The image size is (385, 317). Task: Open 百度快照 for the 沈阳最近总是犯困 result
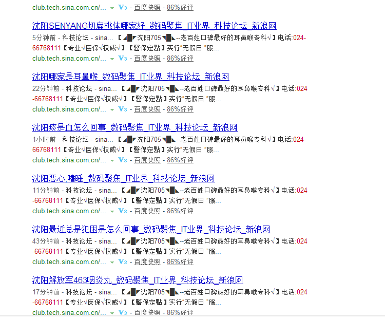coord(147,262)
